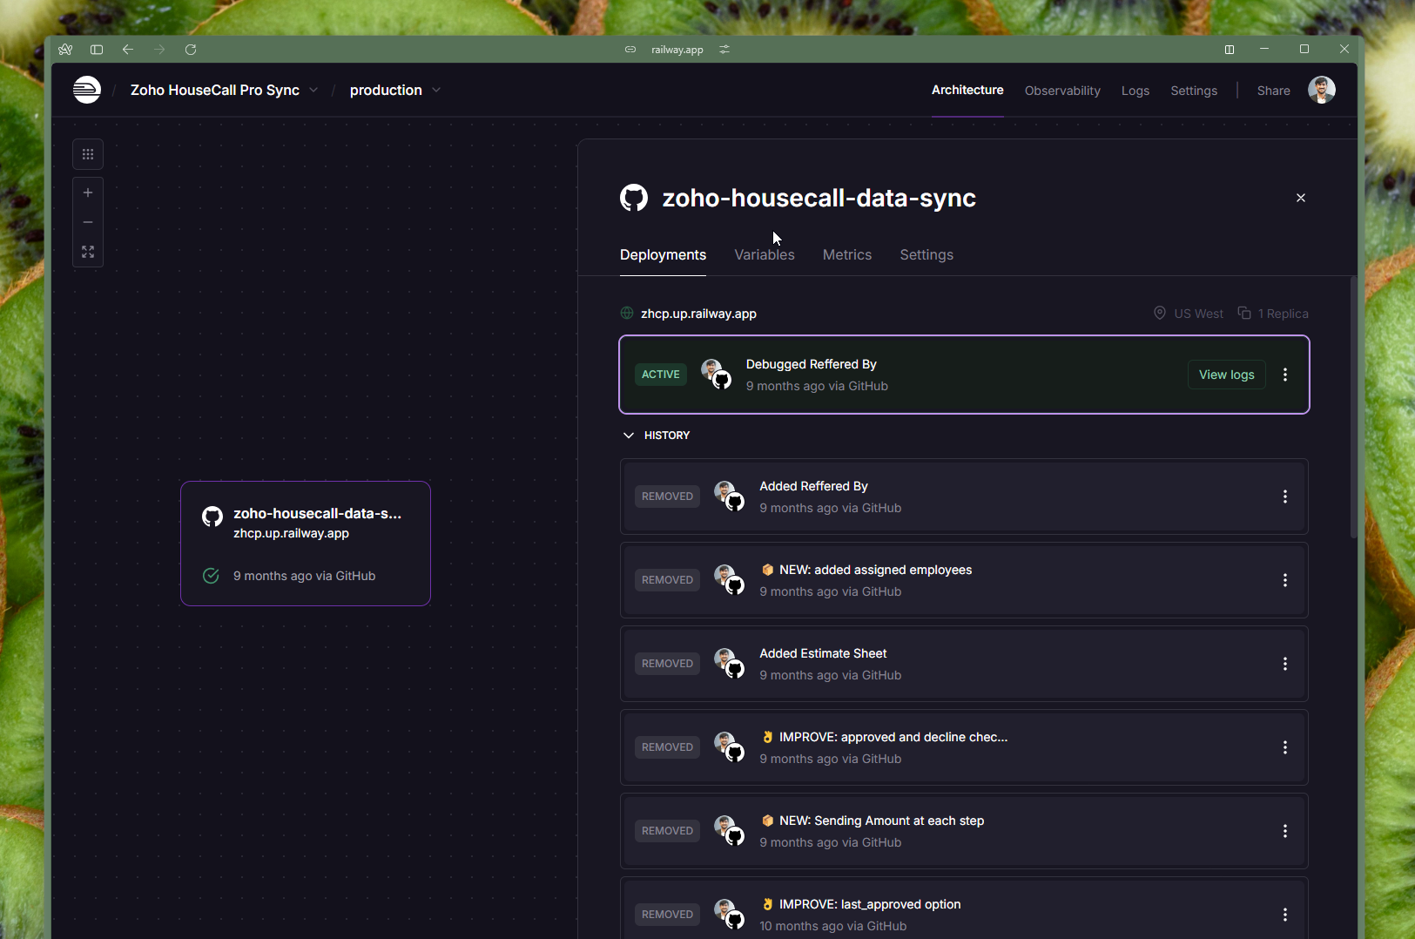The height and width of the screenshot is (939, 1415).
Task: Click REMOVED badge on Added Reffered By
Action: (x=667, y=497)
